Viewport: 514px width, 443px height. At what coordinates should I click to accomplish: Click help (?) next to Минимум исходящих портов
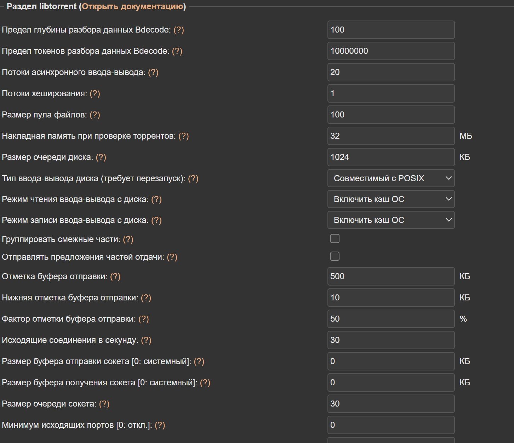(x=160, y=425)
